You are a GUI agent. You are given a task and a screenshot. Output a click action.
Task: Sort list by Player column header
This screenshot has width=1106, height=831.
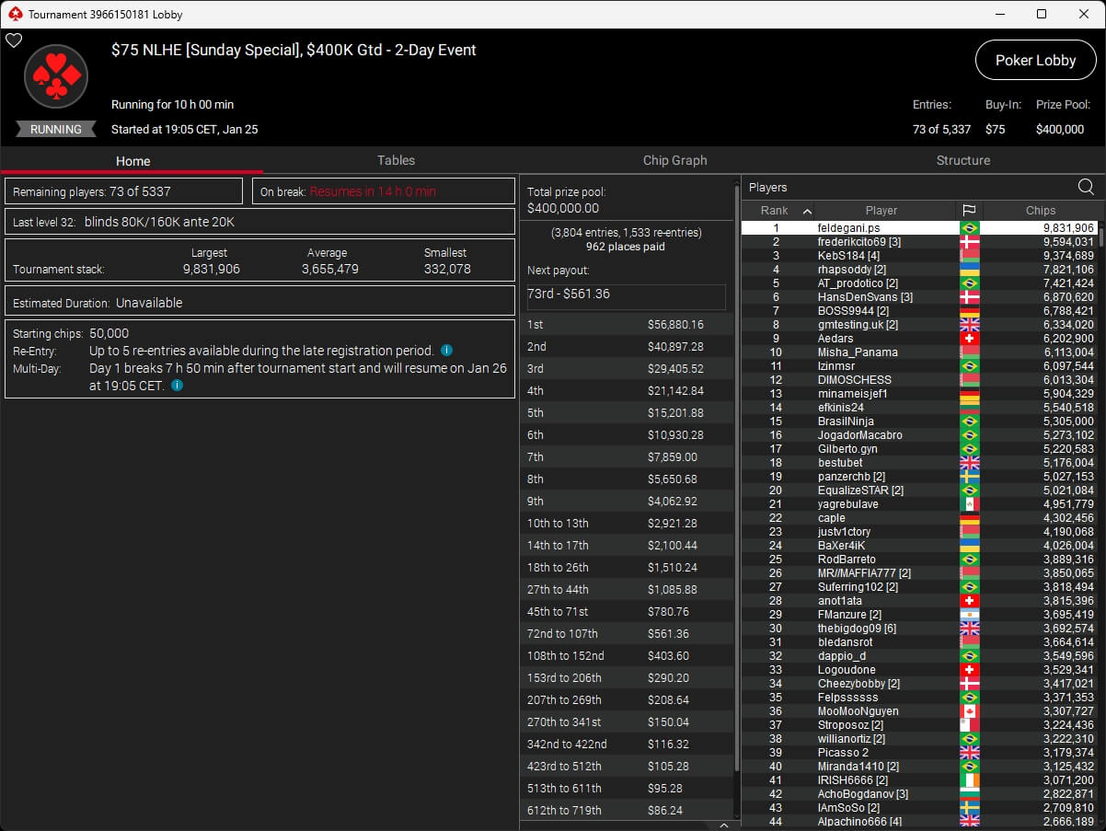coord(881,211)
